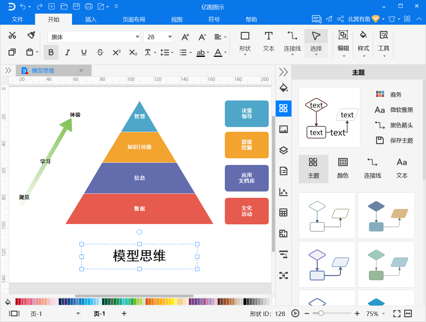The image size is (426, 322).
Task: Open the Chart side panel icon
Action: pos(284,192)
